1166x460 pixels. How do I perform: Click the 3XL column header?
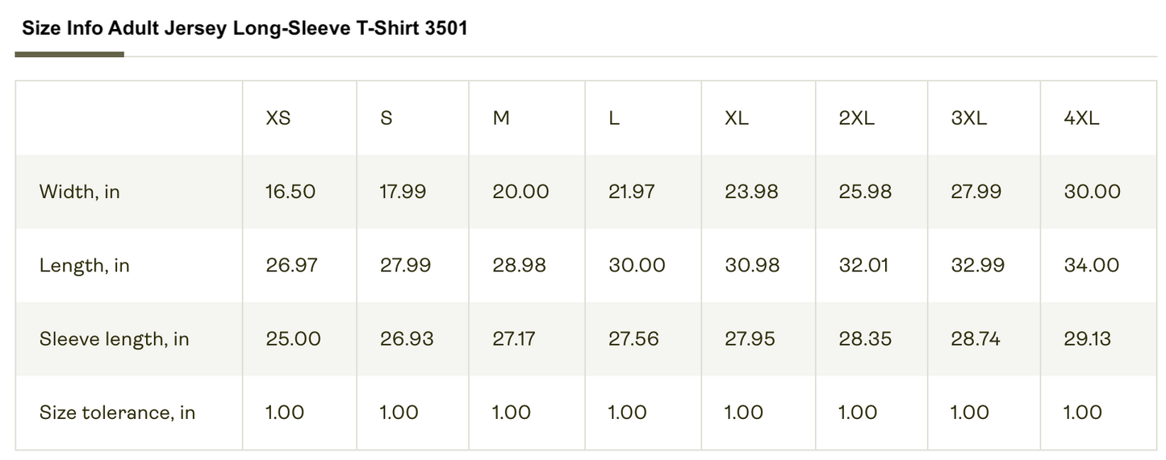pos(968,118)
